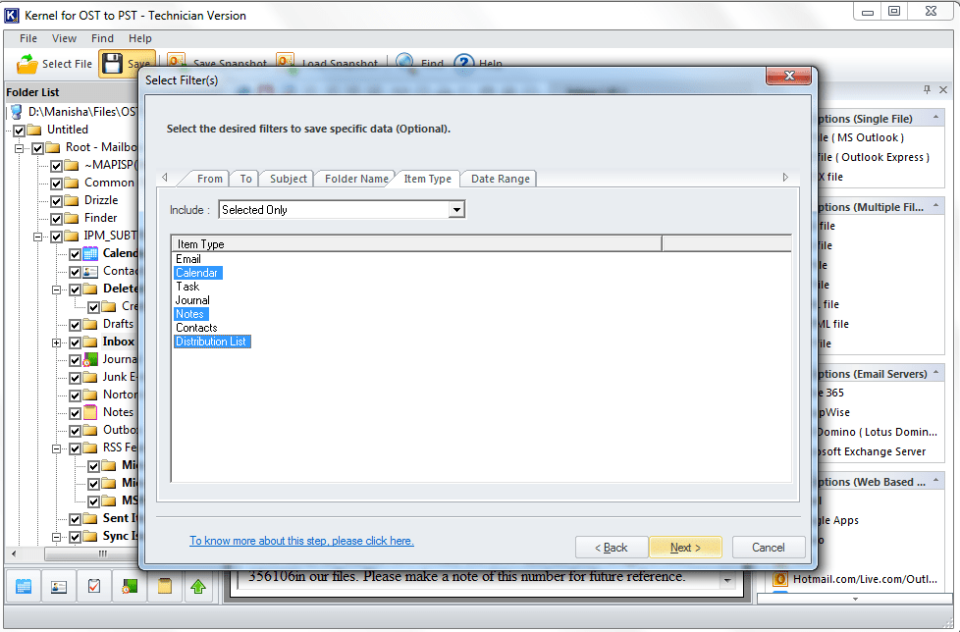Click the Contacts folder icon in the folder tree
The width and height of the screenshot is (960, 632).
pos(90,271)
